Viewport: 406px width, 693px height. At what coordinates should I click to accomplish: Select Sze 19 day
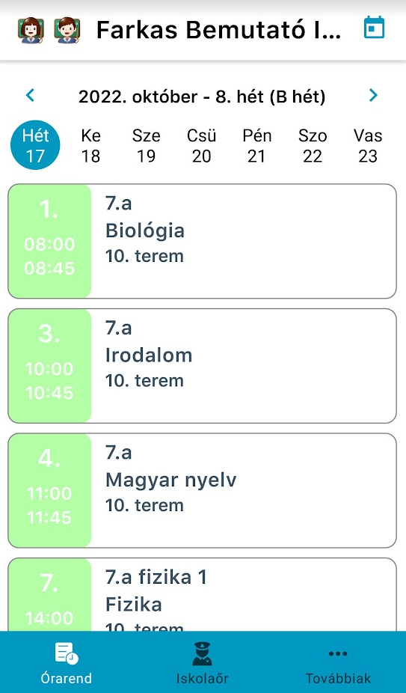pyautogui.click(x=146, y=146)
